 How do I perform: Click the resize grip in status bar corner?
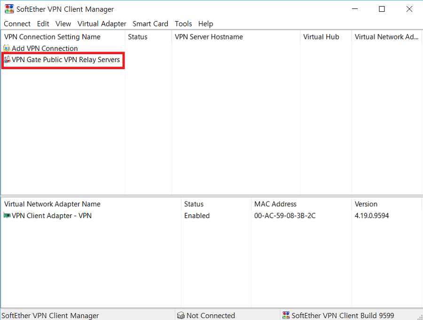[420, 317]
